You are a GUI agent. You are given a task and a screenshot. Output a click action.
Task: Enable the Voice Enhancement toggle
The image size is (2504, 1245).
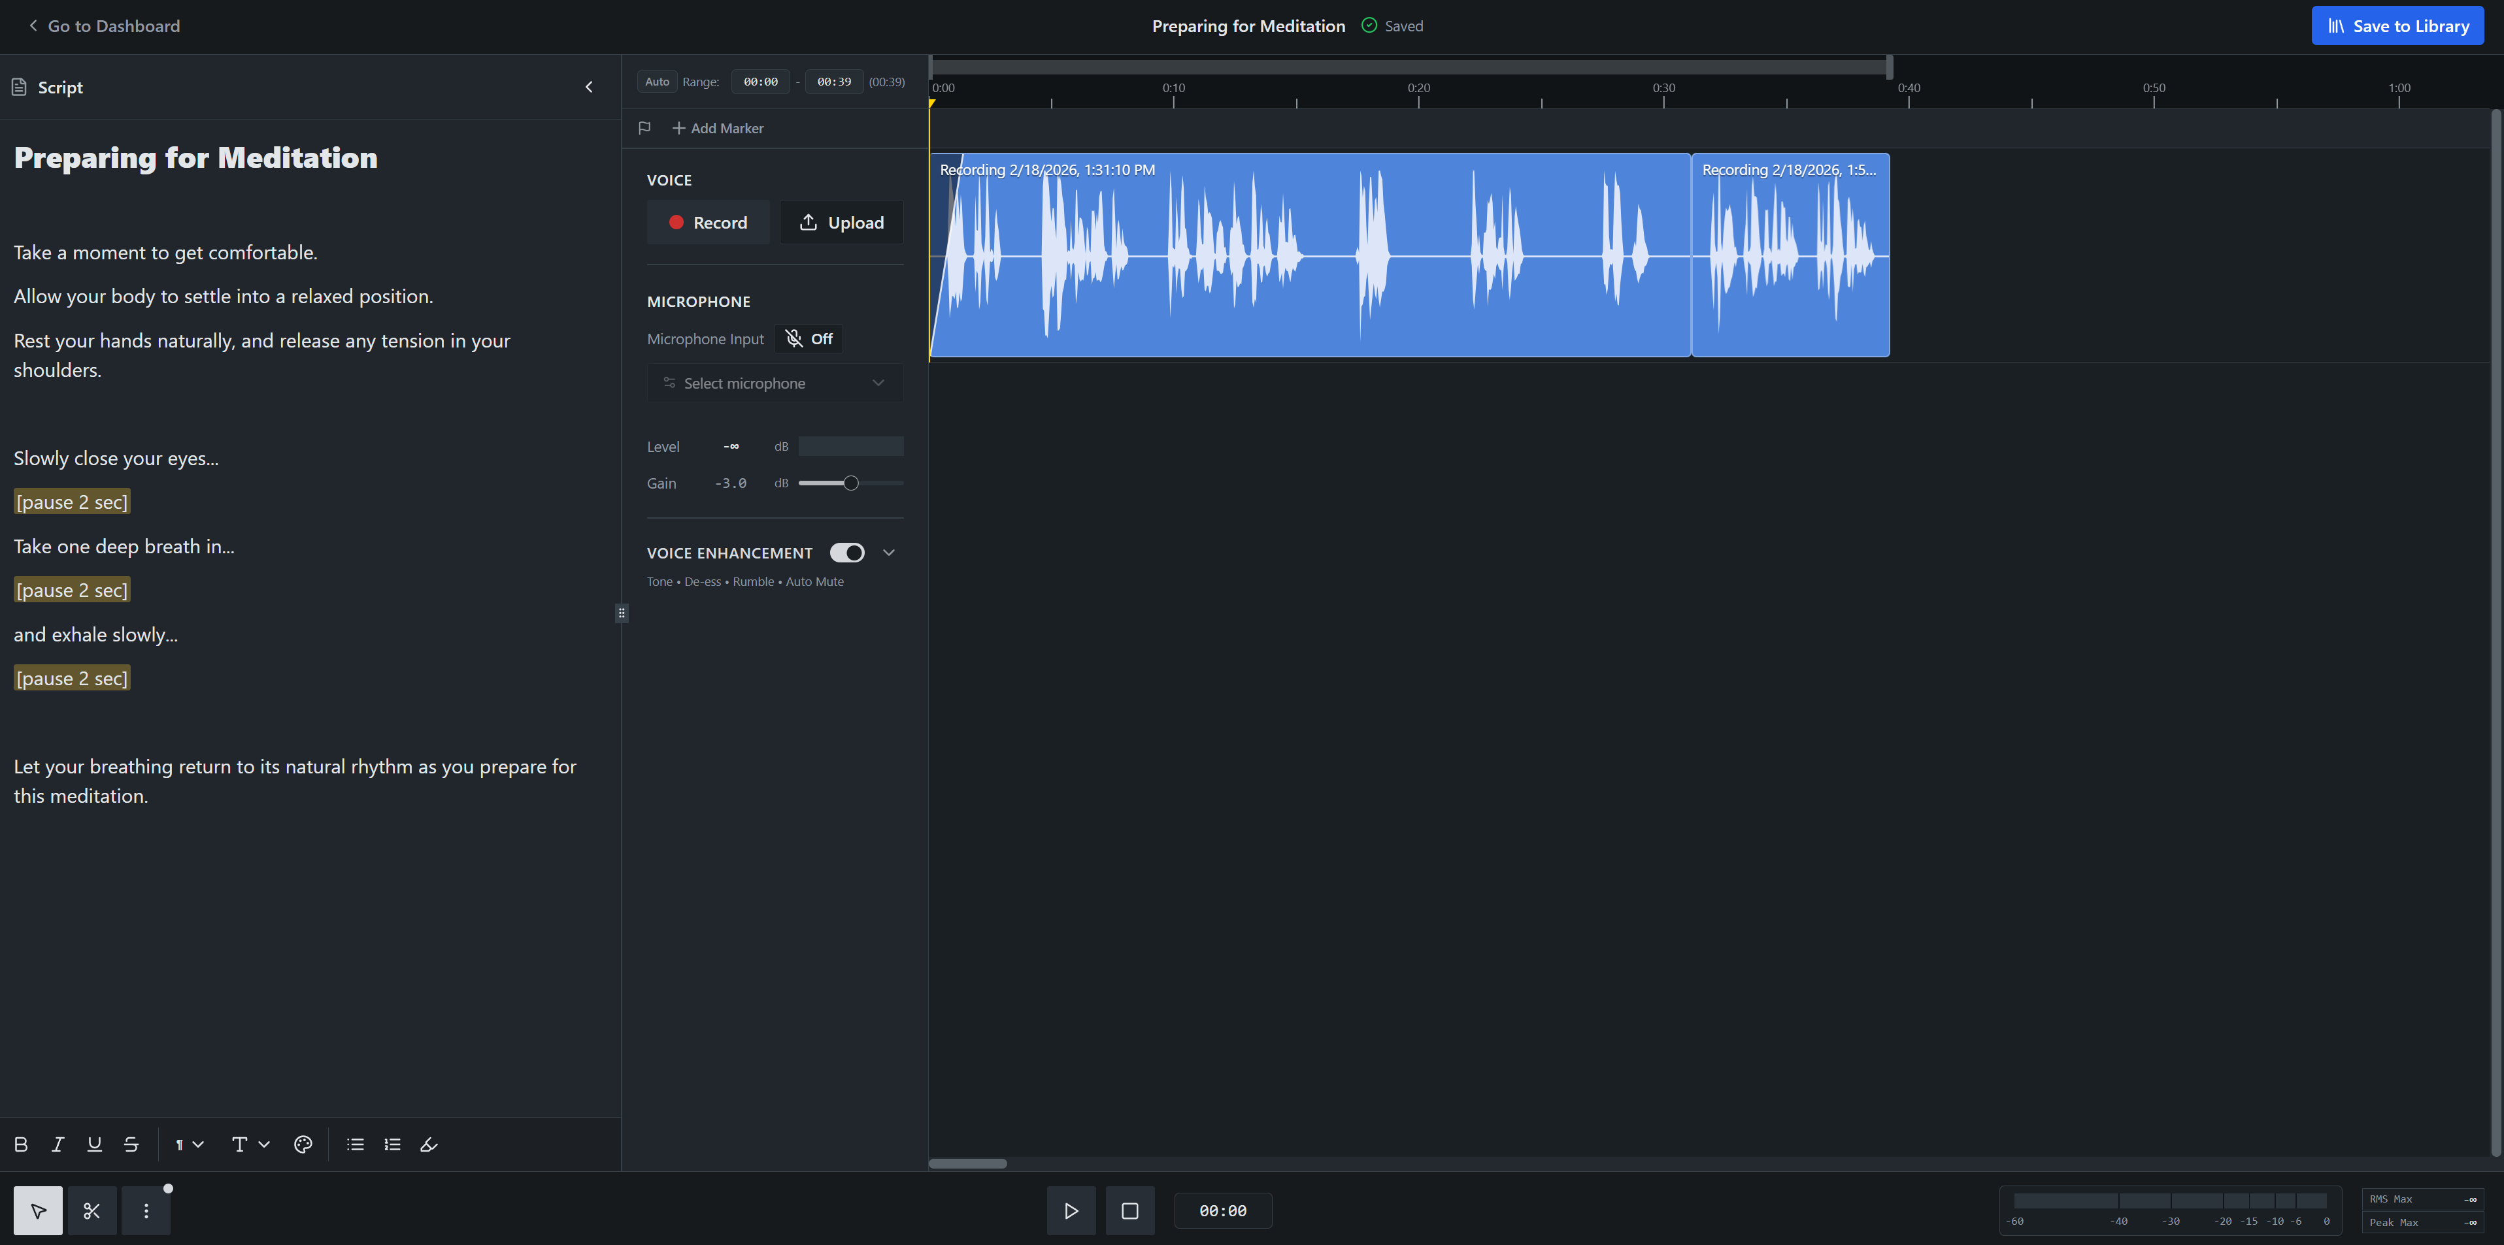846,551
